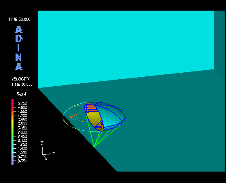226x183 pixels.
Task: Click the magenta maximum velocity marker
Action: 13,93
